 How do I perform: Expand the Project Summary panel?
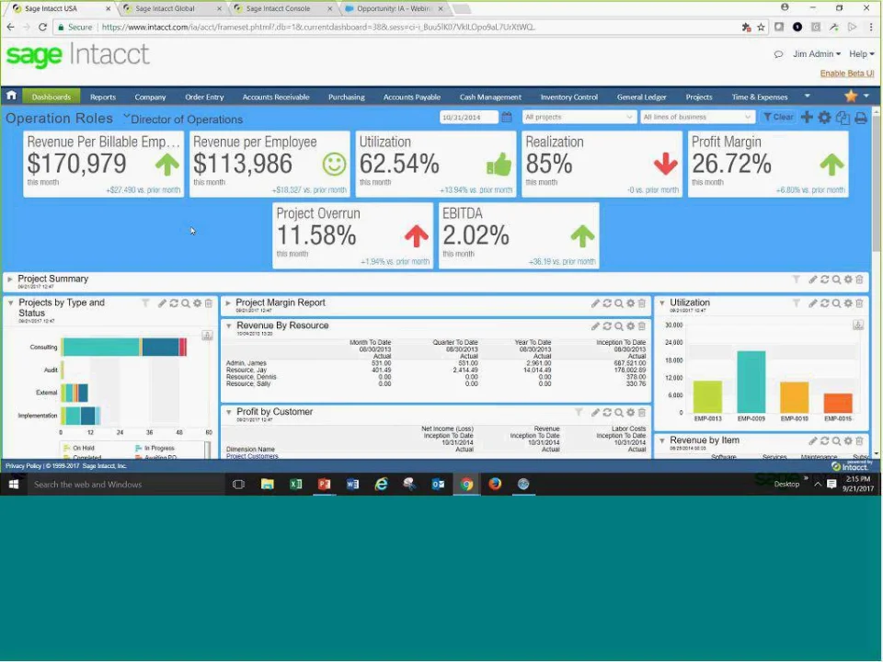(x=10, y=280)
